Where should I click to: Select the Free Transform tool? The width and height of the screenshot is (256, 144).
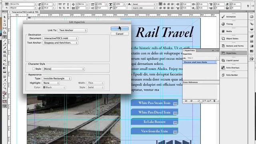(4, 64)
